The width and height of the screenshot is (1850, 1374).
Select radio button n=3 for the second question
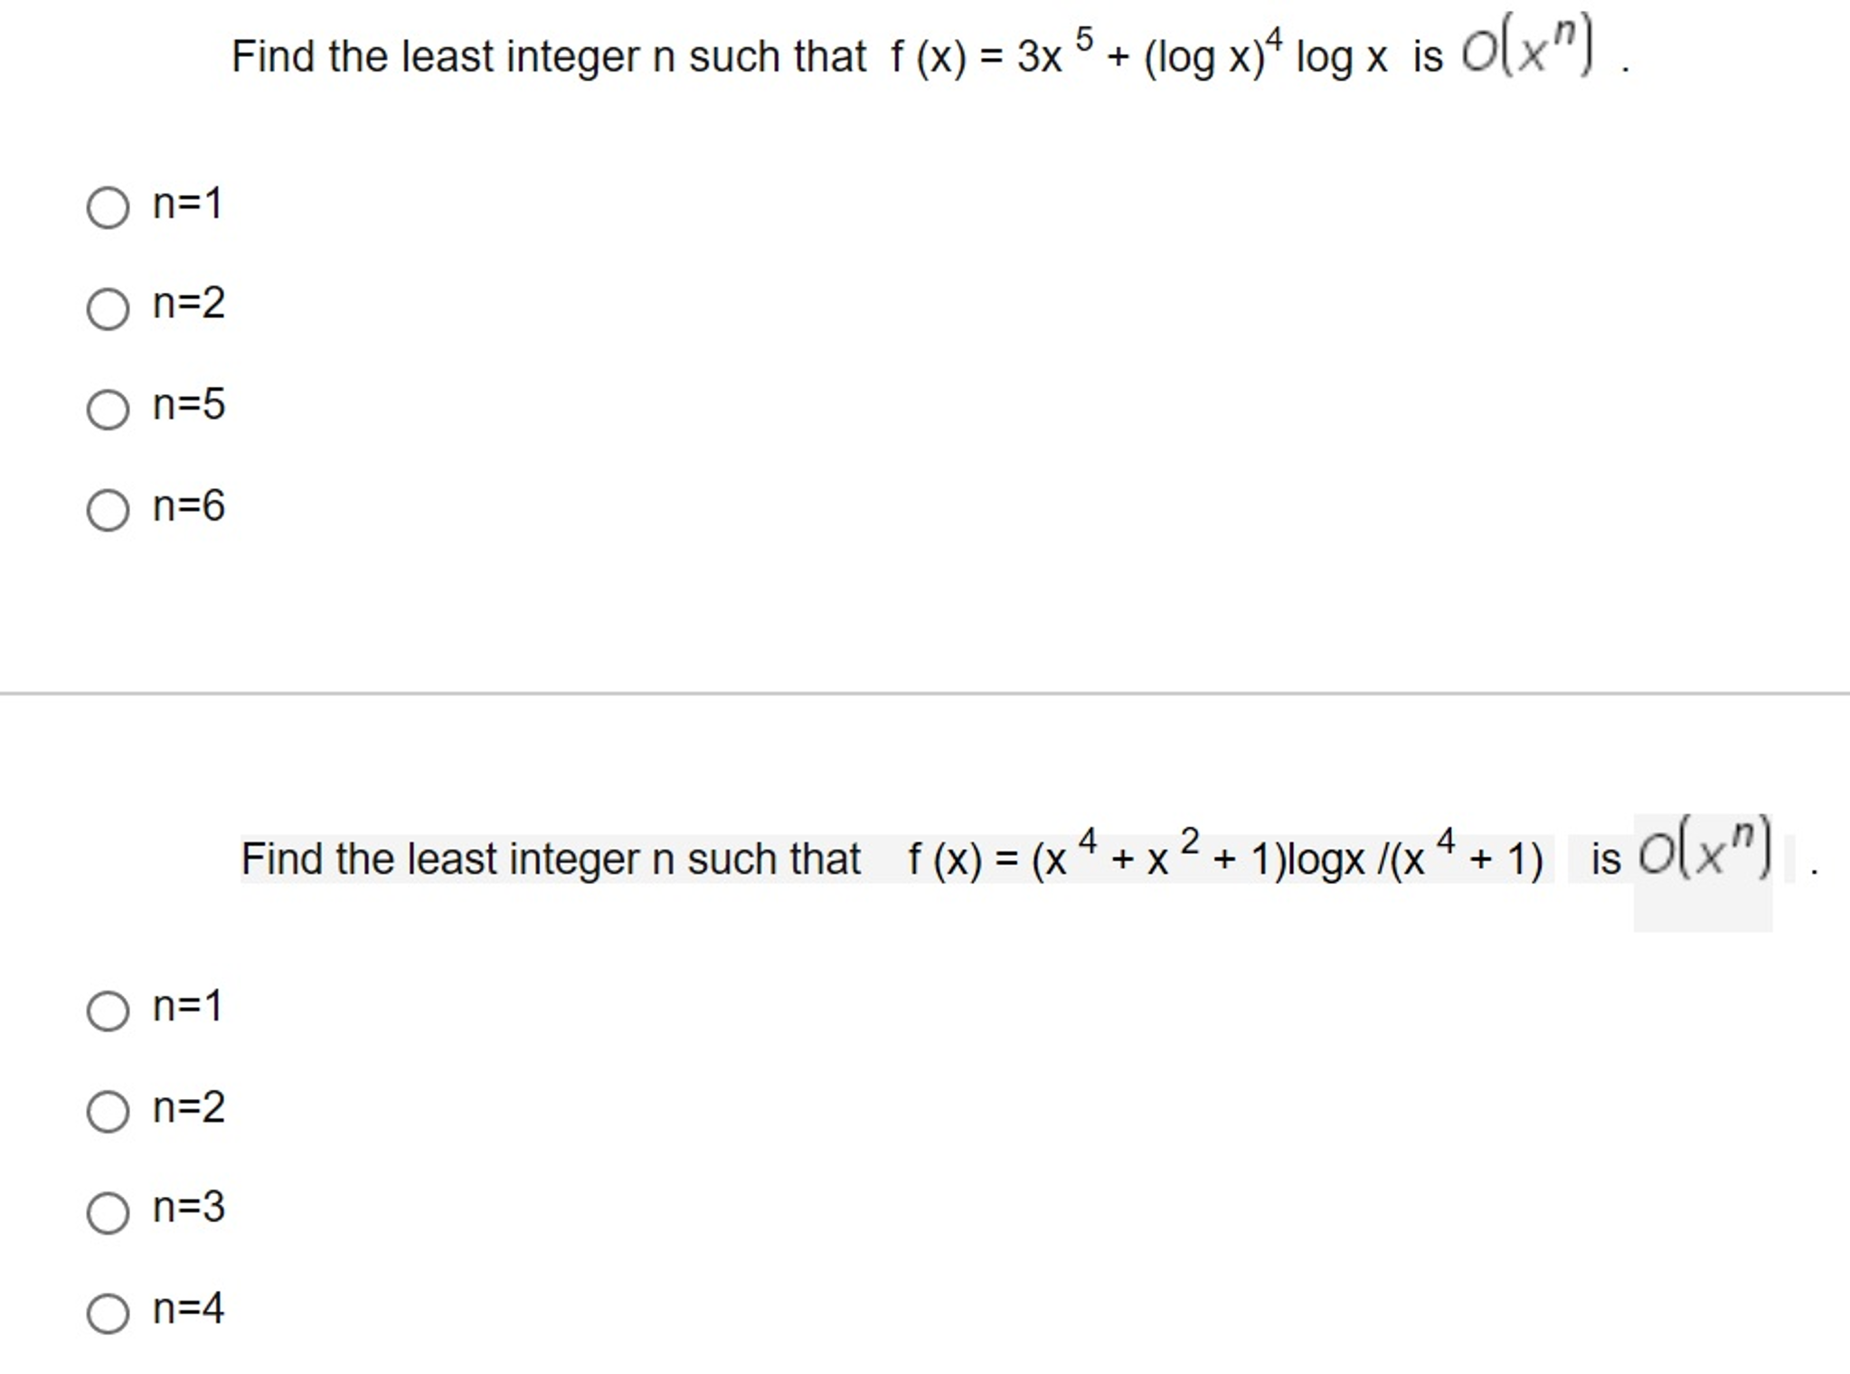click(x=108, y=1213)
